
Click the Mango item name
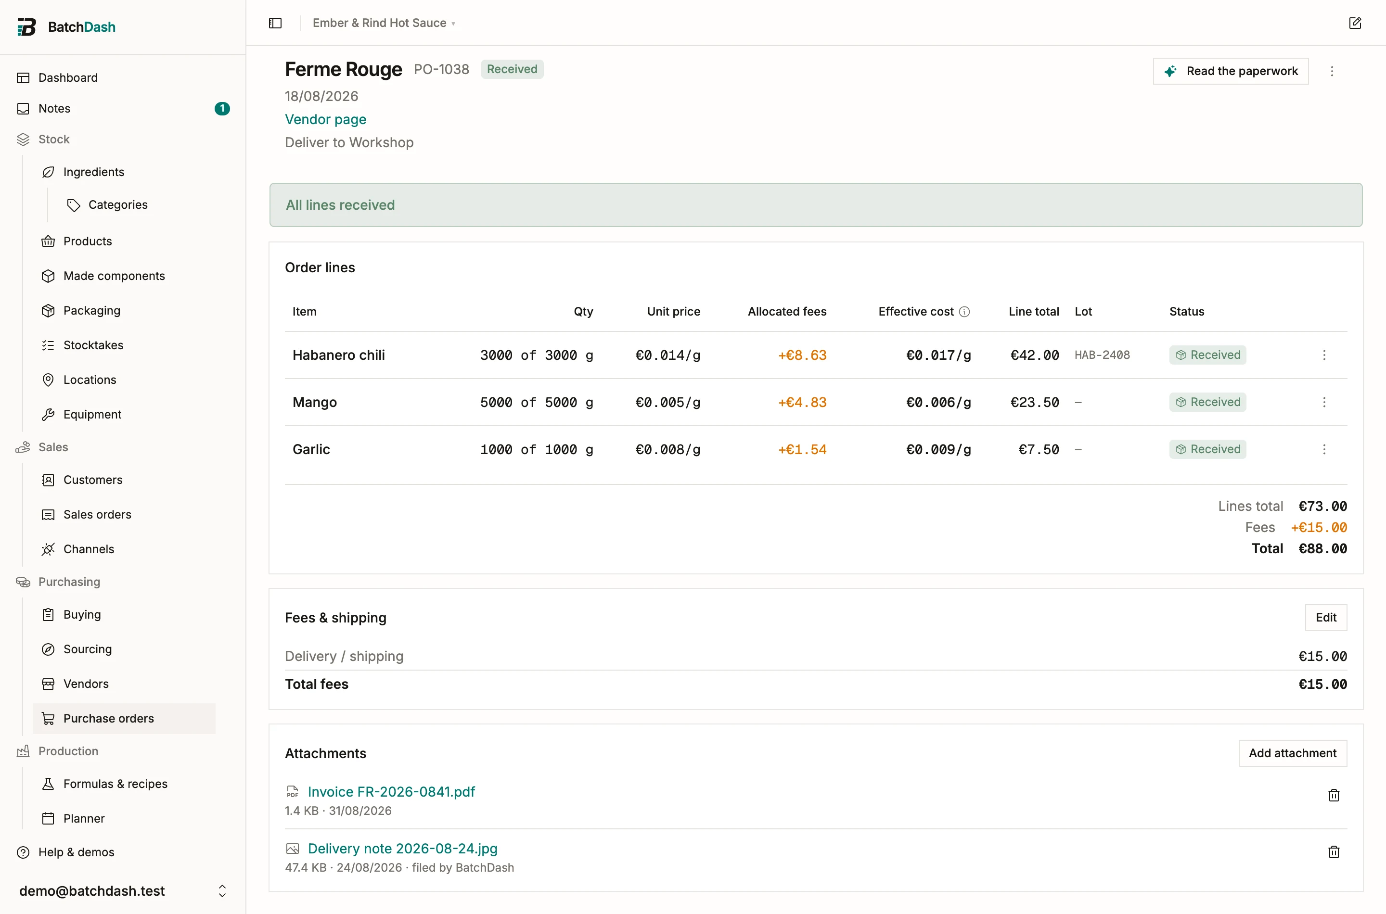tap(315, 402)
